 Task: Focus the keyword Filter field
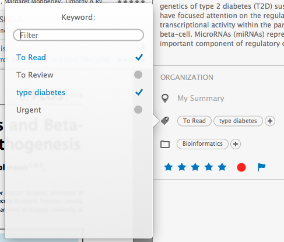tap(78, 35)
